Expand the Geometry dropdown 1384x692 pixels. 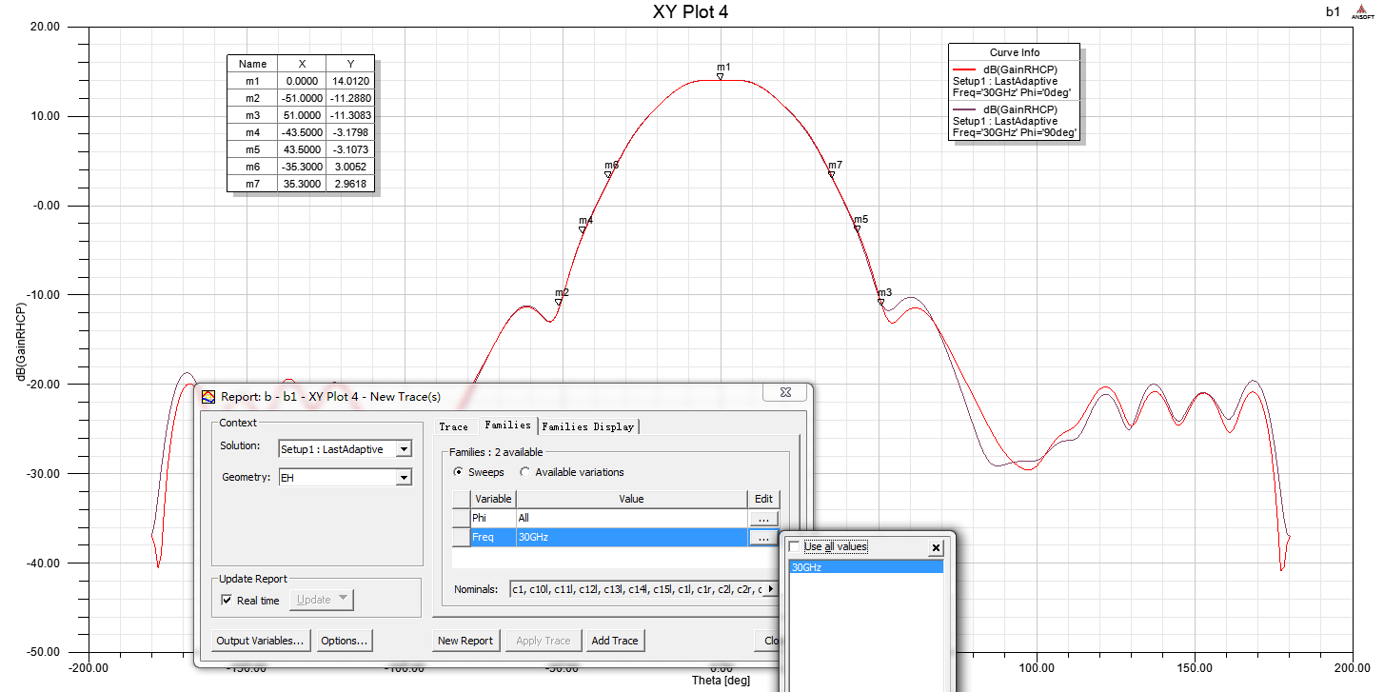coord(404,478)
